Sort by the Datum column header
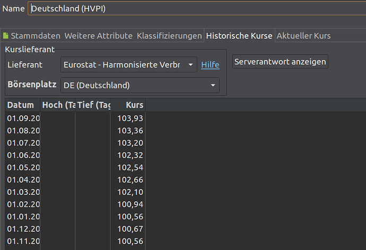The image size is (366, 250). [x=23, y=105]
